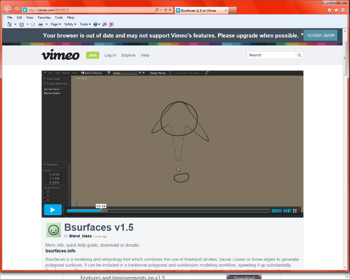The height and width of the screenshot is (280, 350).
Task: Click the Vimeo logo
Action: (60, 55)
